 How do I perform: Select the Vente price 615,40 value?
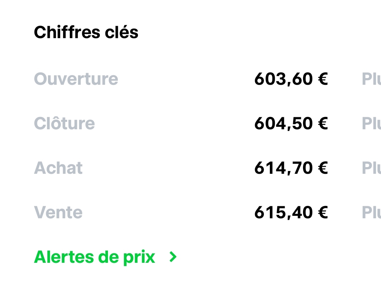click(x=284, y=212)
